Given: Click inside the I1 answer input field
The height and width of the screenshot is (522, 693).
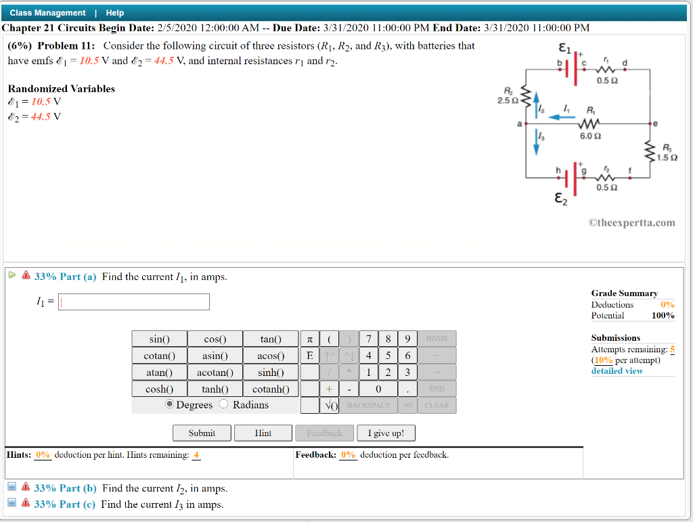Looking at the screenshot, I should (x=133, y=302).
